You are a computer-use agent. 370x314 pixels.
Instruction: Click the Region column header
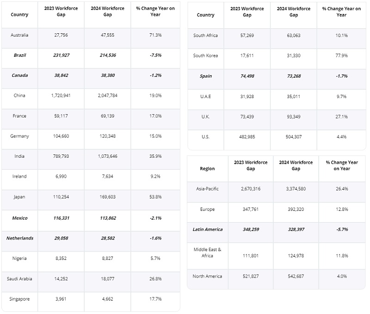click(x=207, y=169)
